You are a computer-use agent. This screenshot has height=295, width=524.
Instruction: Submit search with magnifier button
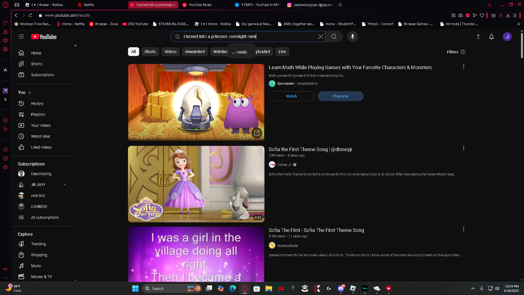tap(334, 37)
